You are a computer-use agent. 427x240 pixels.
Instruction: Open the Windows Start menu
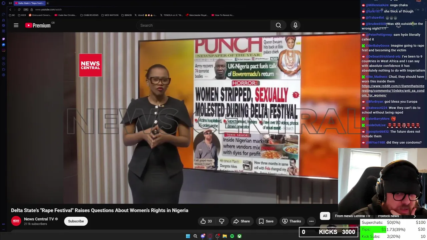(188, 236)
